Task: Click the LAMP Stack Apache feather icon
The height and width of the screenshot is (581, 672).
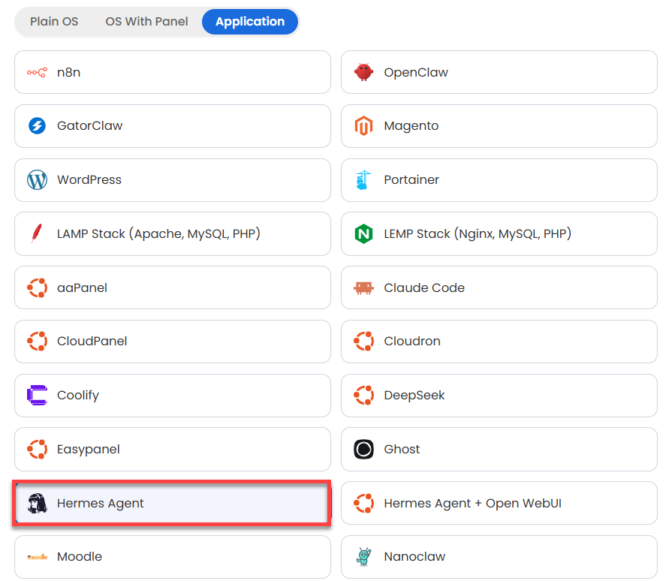Action: (x=37, y=233)
